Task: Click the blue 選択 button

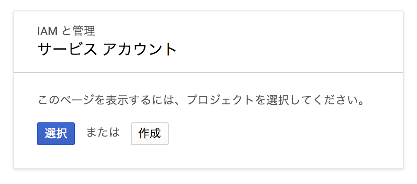Action: (56, 134)
